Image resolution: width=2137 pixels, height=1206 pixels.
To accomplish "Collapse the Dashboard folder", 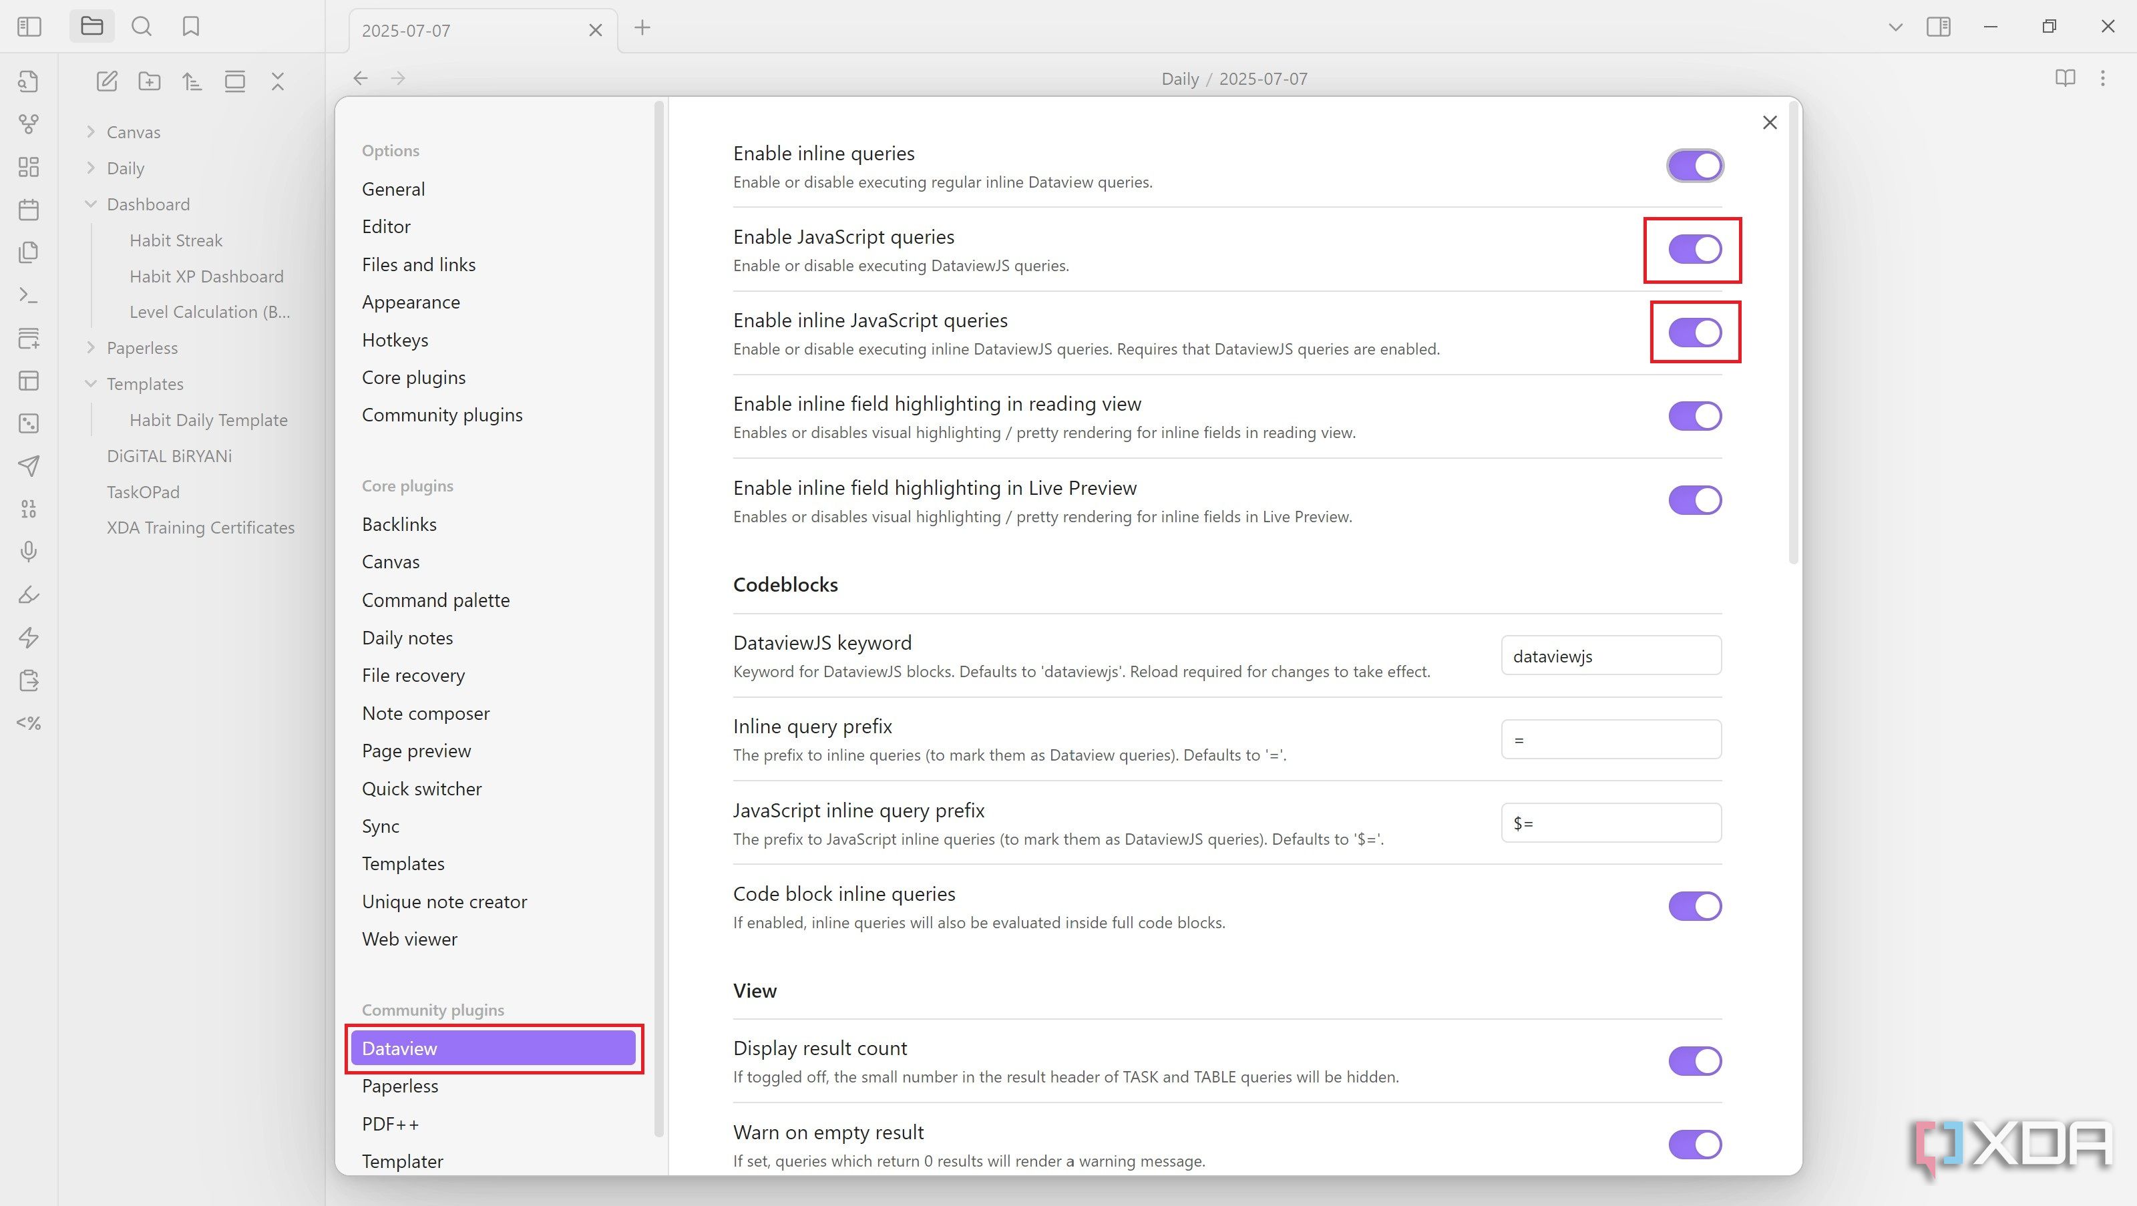I will (x=90, y=204).
